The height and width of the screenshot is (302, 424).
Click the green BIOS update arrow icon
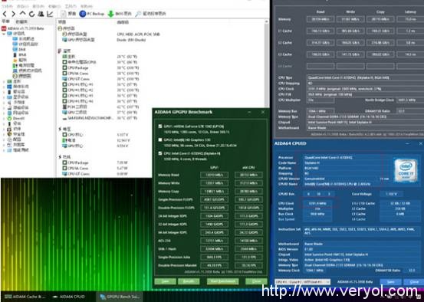[x=110, y=14]
